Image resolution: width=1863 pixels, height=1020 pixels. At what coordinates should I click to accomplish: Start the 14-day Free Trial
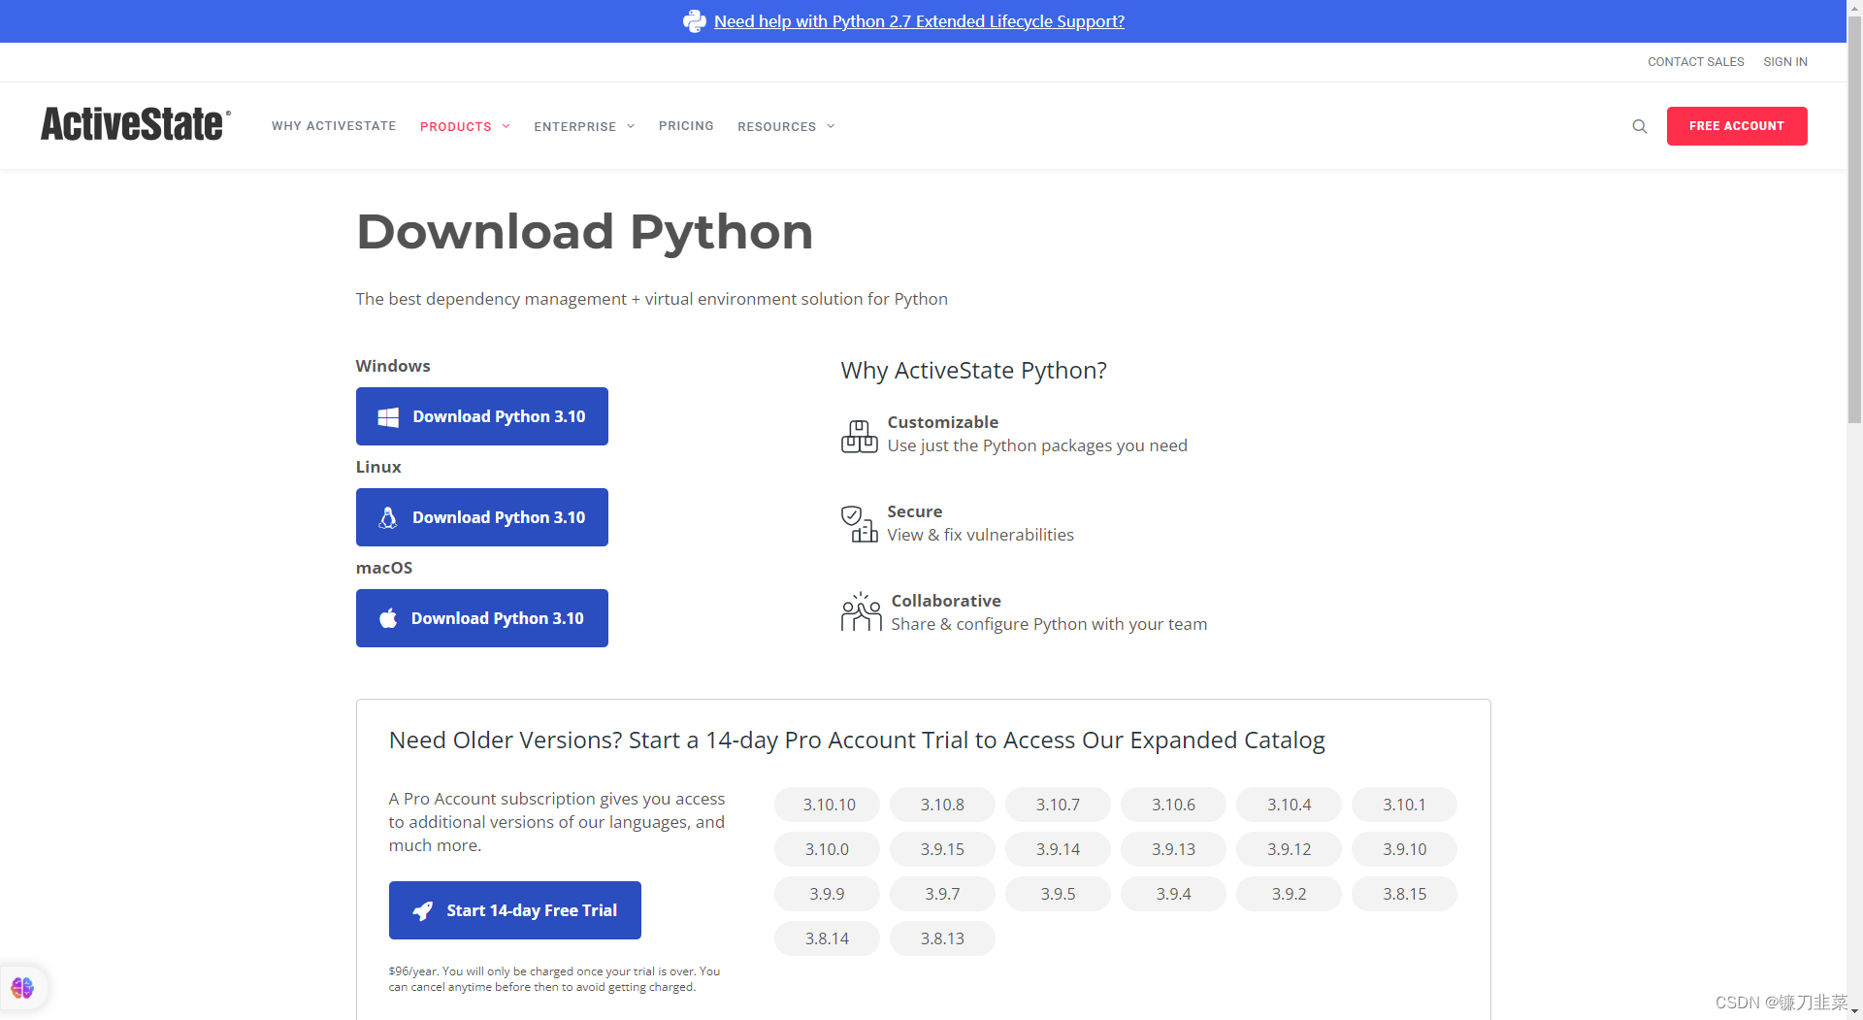515,910
